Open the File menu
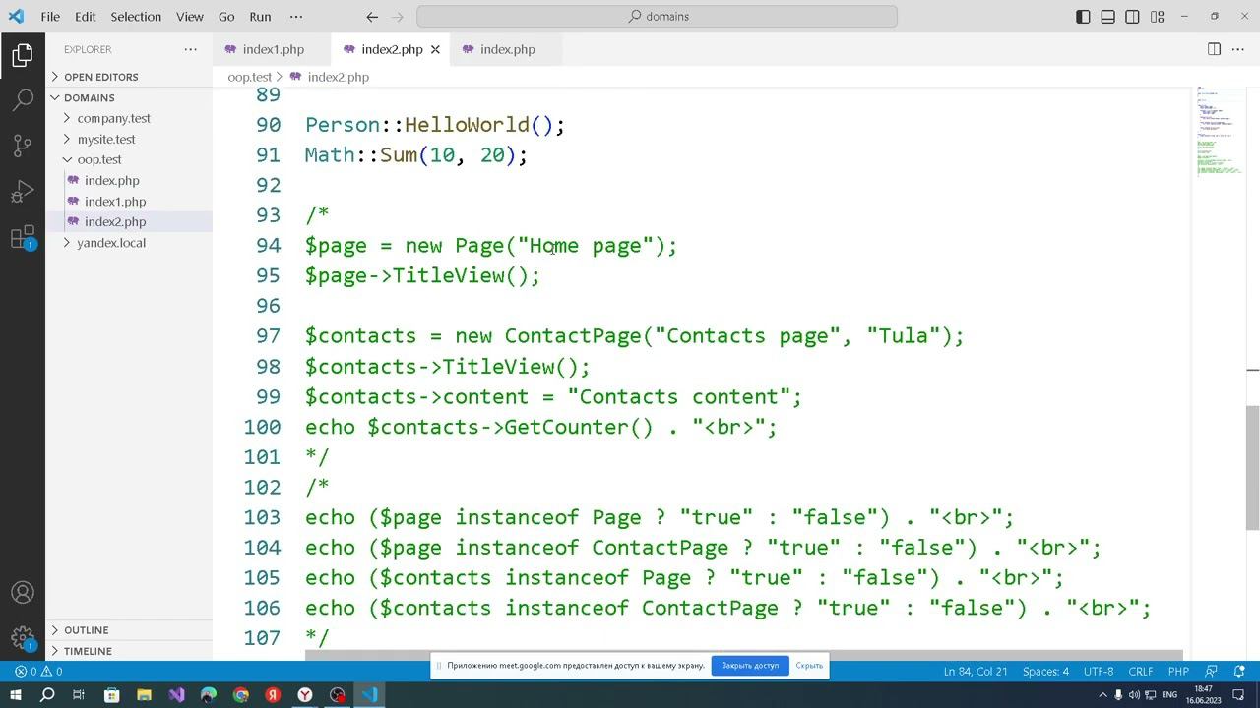Image resolution: width=1260 pixels, height=708 pixels. (50, 17)
